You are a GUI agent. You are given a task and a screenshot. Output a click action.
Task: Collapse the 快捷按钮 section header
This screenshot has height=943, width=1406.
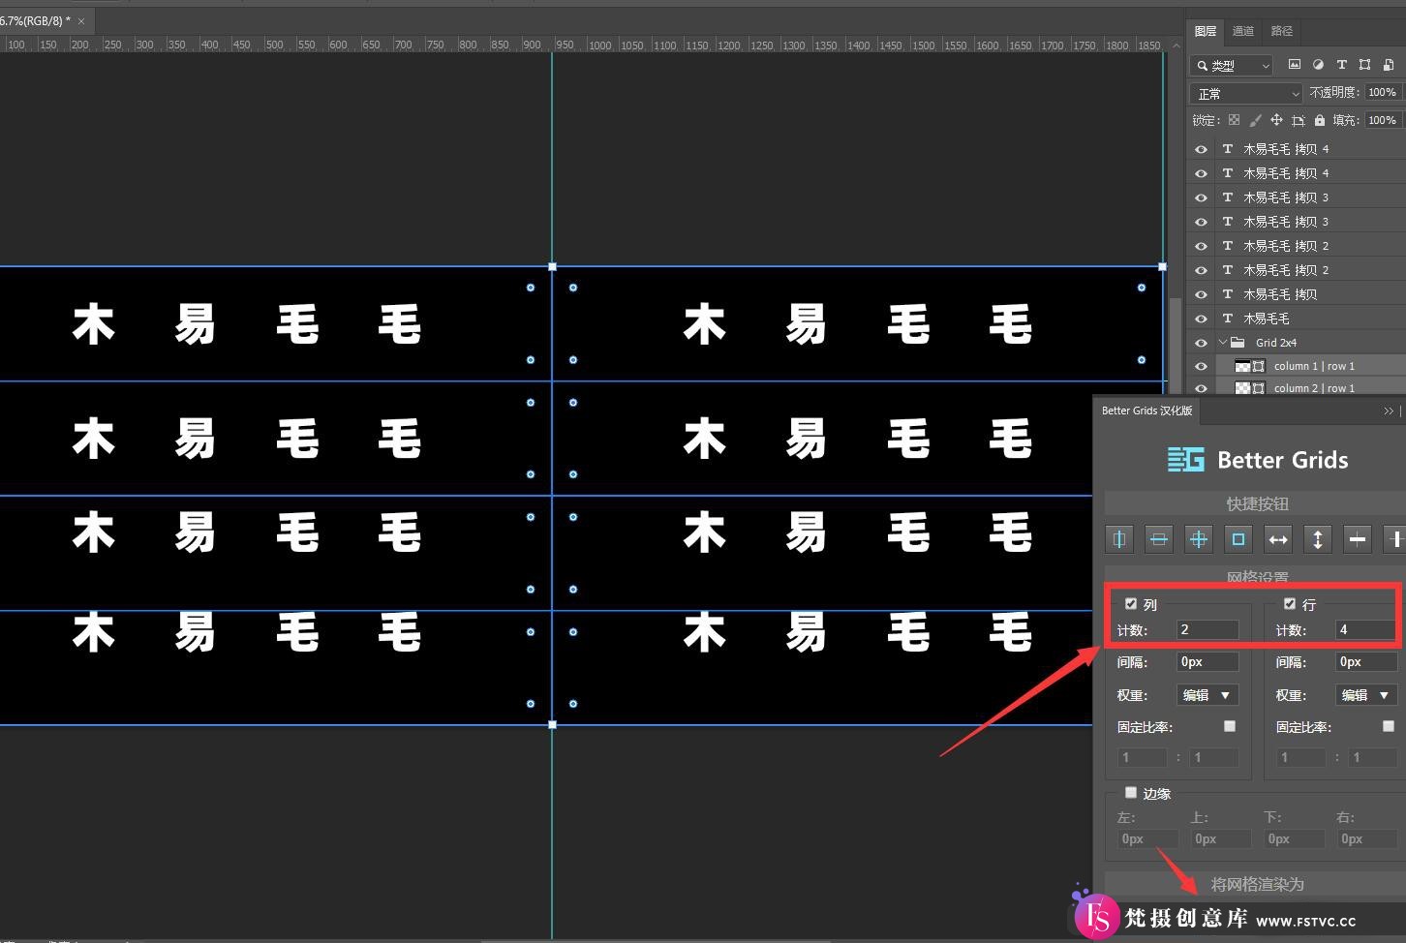pos(1257,503)
